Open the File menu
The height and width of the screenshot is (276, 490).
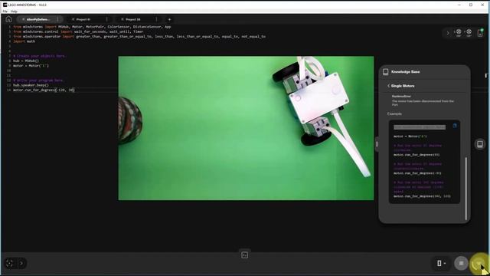click(x=5, y=11)
